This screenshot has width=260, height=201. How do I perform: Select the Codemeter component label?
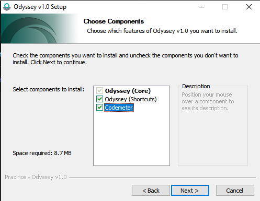tap(119, 108)
